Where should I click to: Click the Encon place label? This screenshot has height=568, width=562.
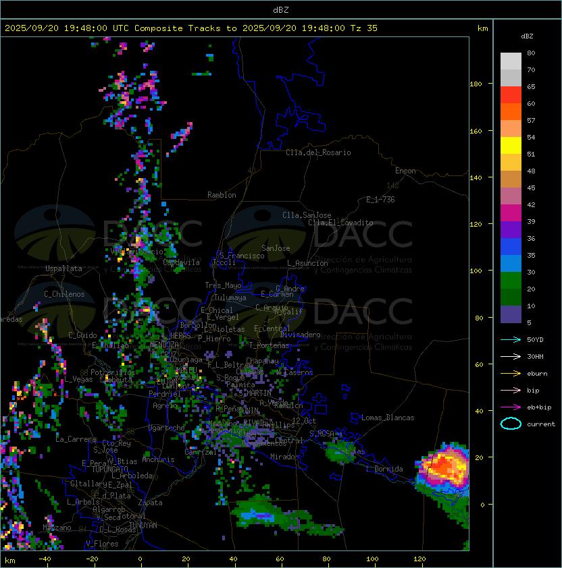[405, 171]
